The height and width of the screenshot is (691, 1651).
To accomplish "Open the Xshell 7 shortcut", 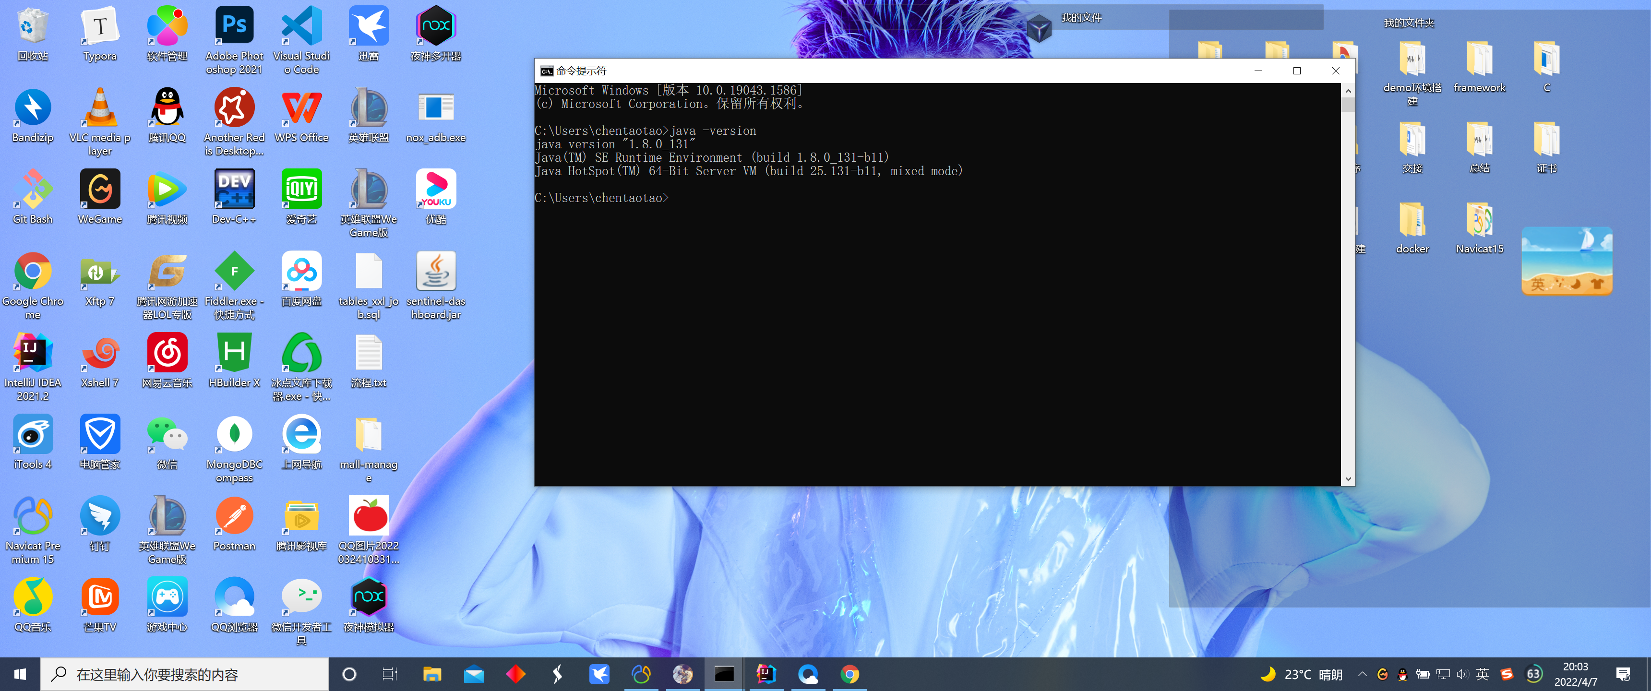I will click(100, 353).
